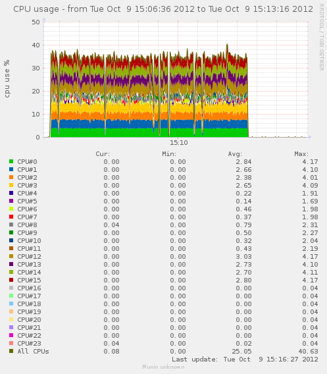Click the Last update timestamp text
The height and width of the screenshot is (374, 327).
[x=245, y=360]
